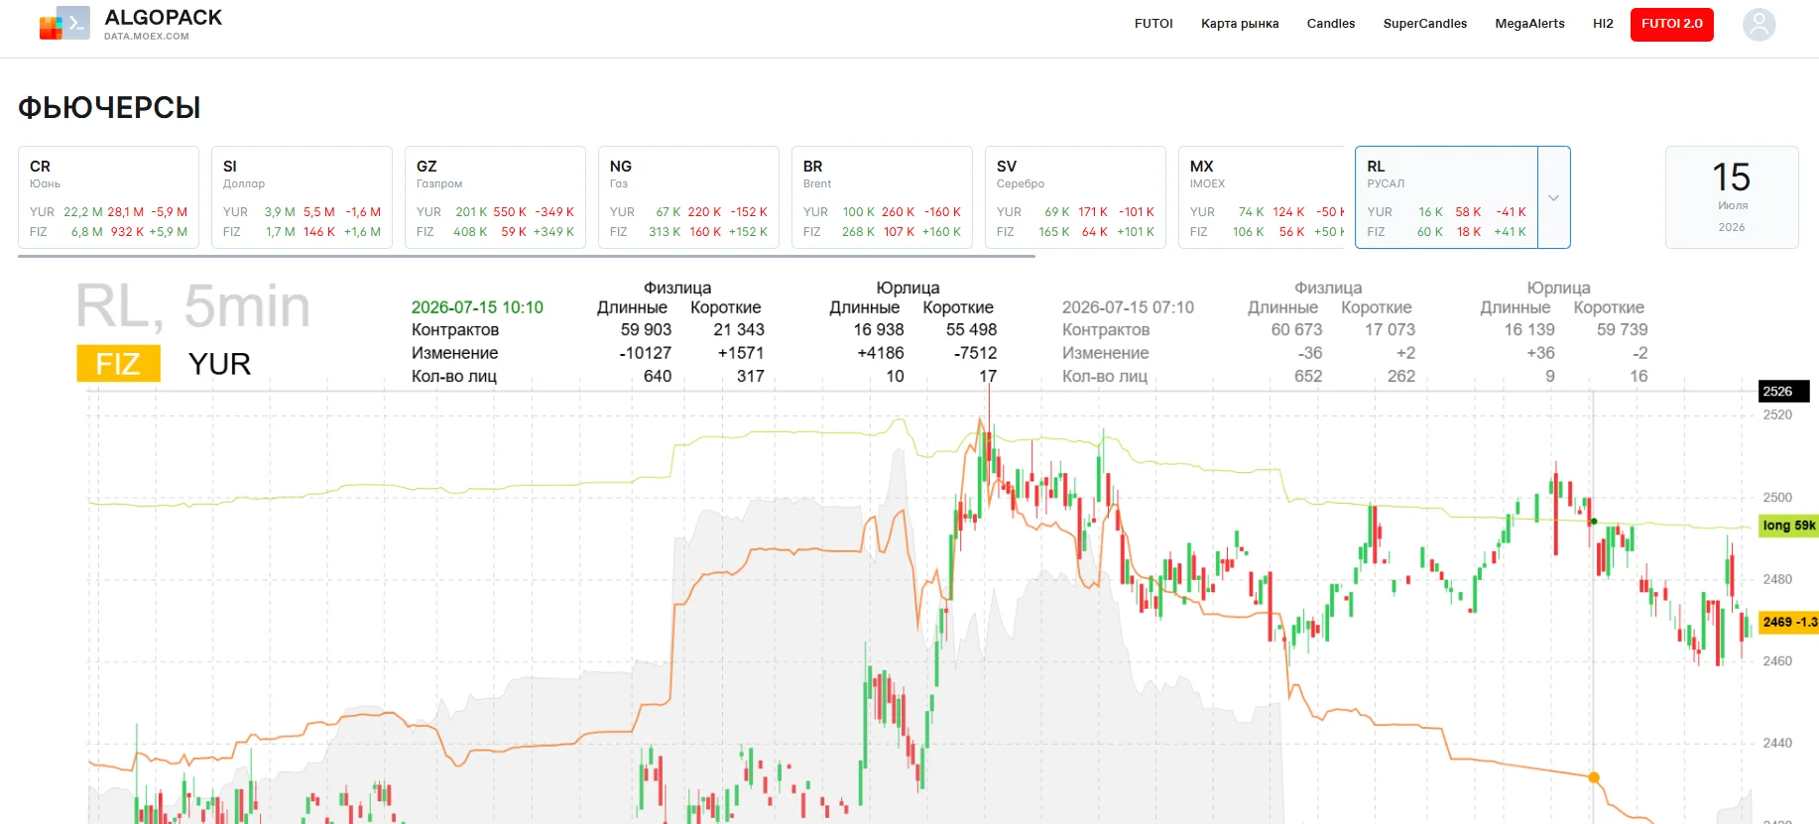The height and width of the screenshot is (824, 1819).
Task: Click the value 59 903 contracts
Action: click(x=646, y=330)
